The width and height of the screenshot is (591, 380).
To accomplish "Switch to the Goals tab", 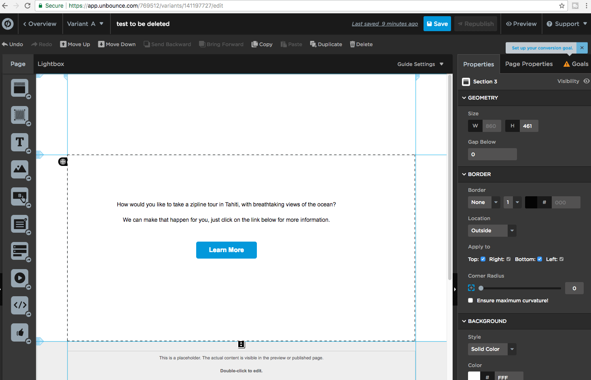I will point(576,64).
